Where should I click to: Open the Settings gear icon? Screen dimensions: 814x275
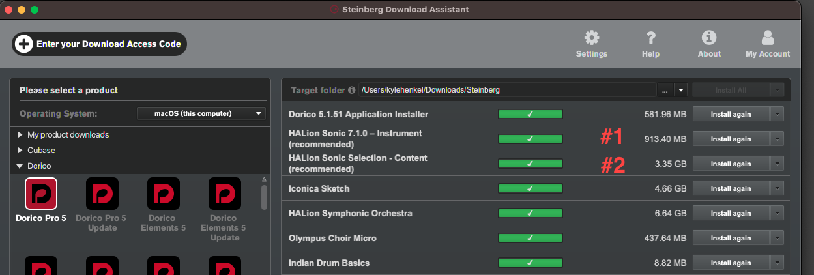(592, 37)
